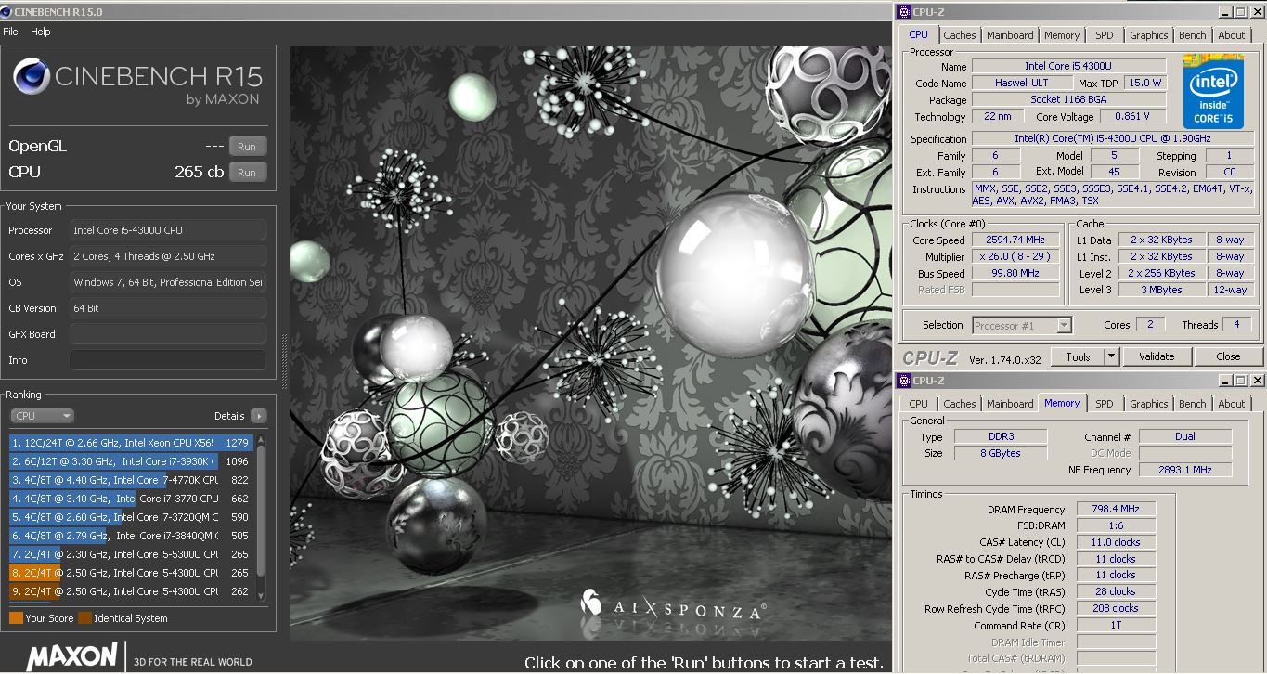
Task: Click the ranking list vertical scrollbar
Action: pyautogui.click(x=261, y=517)
